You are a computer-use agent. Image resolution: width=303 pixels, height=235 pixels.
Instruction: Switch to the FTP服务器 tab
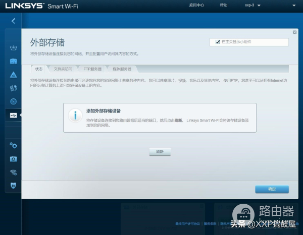(92, 69)
